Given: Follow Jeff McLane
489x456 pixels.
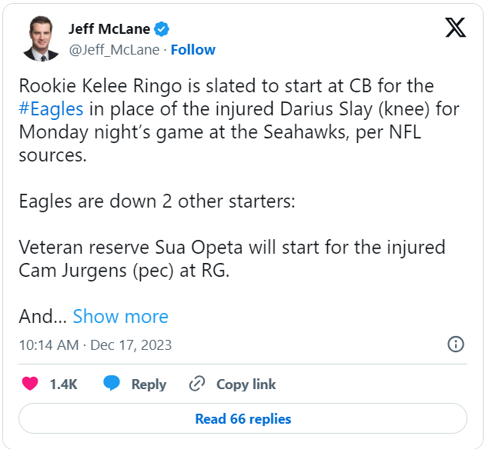Looking at the screenshot, I should (x=193, y=50).
